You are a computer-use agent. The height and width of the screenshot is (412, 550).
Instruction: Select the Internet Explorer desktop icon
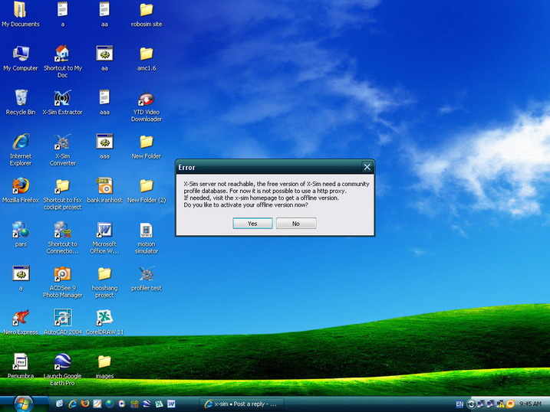pos(21,142)
